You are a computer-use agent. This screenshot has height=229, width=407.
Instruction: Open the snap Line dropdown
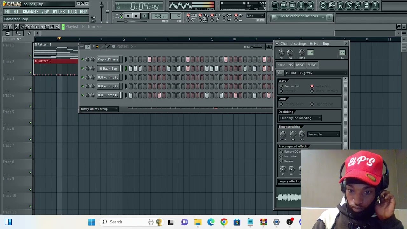point(255,16)
